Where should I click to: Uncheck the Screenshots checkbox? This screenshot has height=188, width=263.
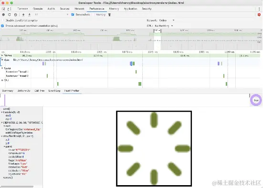coord(73,15)
